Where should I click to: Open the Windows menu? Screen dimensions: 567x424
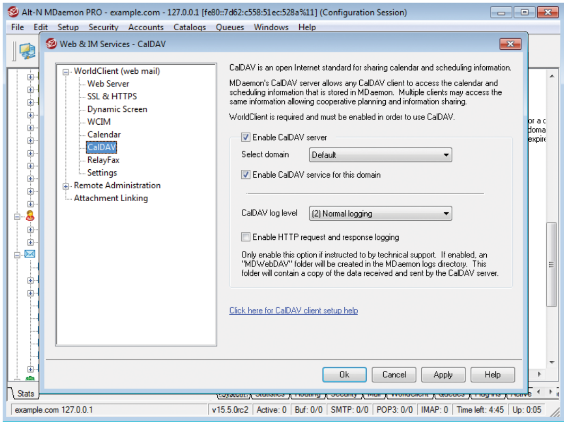tap(271, 27)
